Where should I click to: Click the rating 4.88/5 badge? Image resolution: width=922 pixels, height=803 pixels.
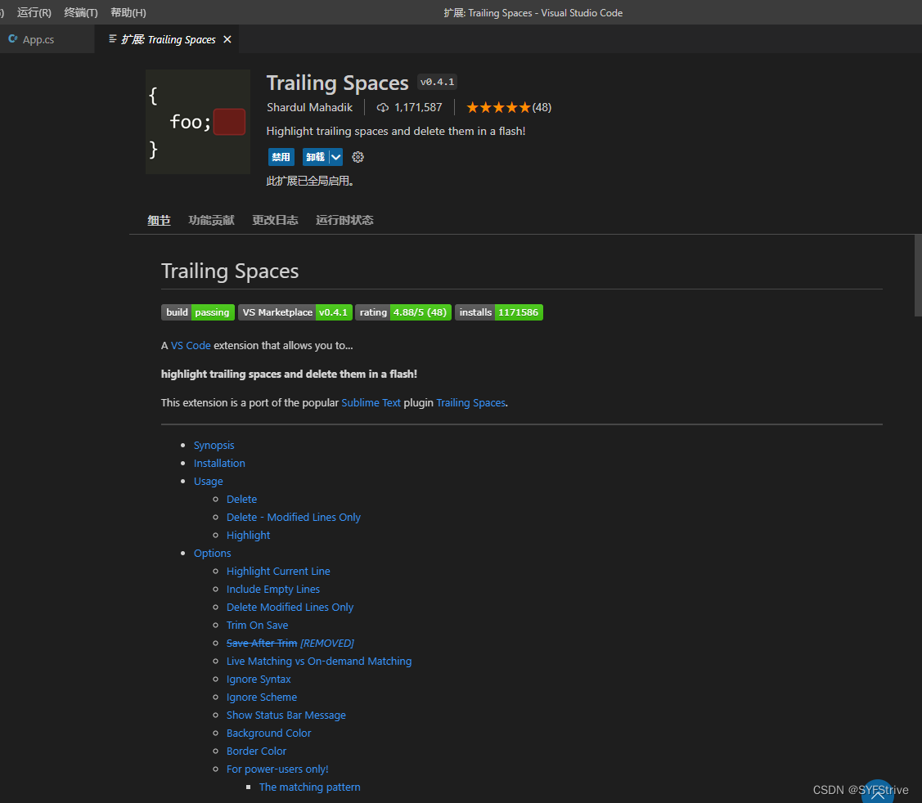(x=403, y=312)
